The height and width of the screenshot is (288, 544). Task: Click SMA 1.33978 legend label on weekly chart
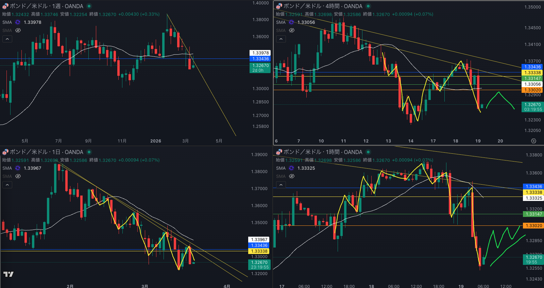[32, 22]
